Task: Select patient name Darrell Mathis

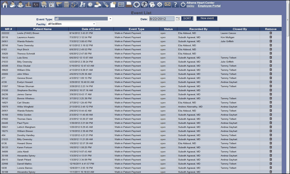Action: 24,164
